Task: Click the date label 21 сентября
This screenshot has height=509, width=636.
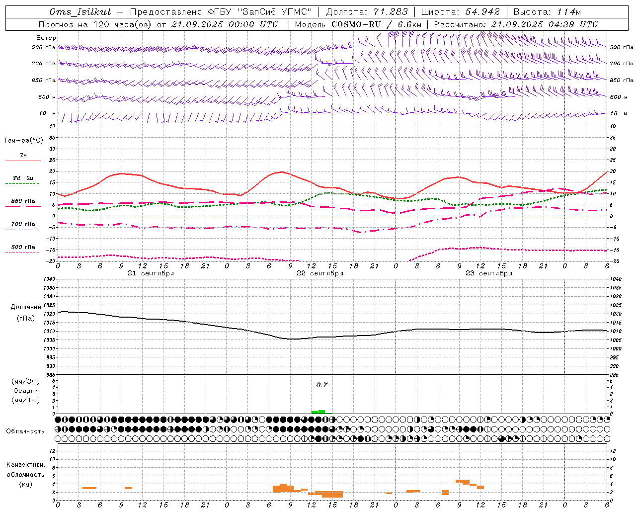Action: [x=151, y=273]
